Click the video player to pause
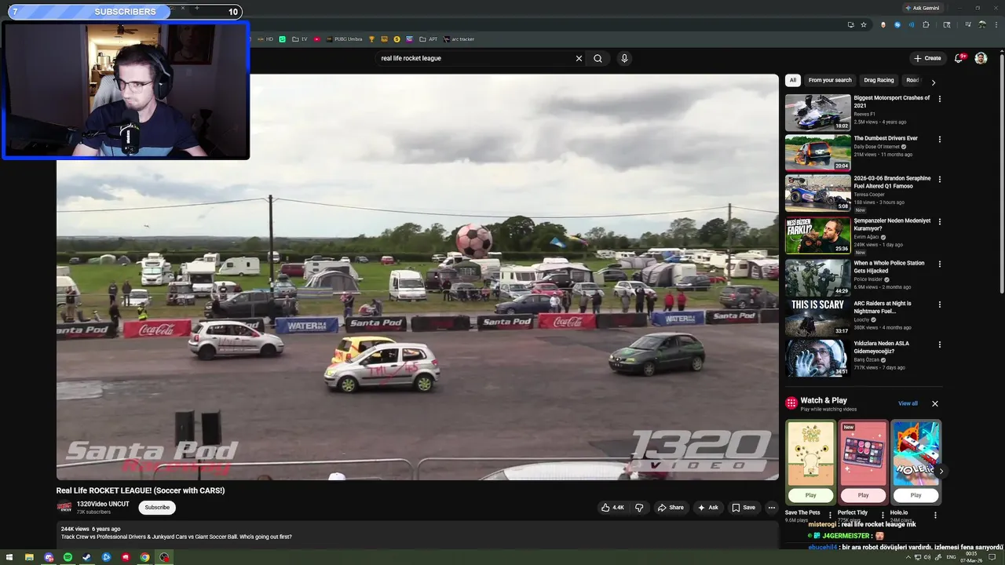The image size is (1005, 565). point(417,277)
